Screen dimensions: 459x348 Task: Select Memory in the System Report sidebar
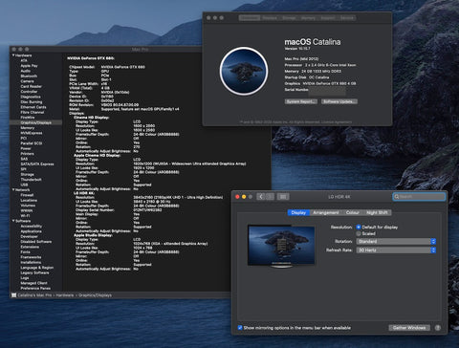tap(28, 127)
